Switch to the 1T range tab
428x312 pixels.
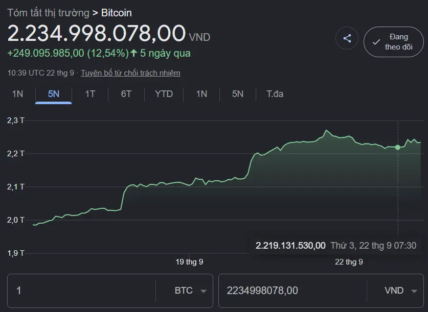90,94
